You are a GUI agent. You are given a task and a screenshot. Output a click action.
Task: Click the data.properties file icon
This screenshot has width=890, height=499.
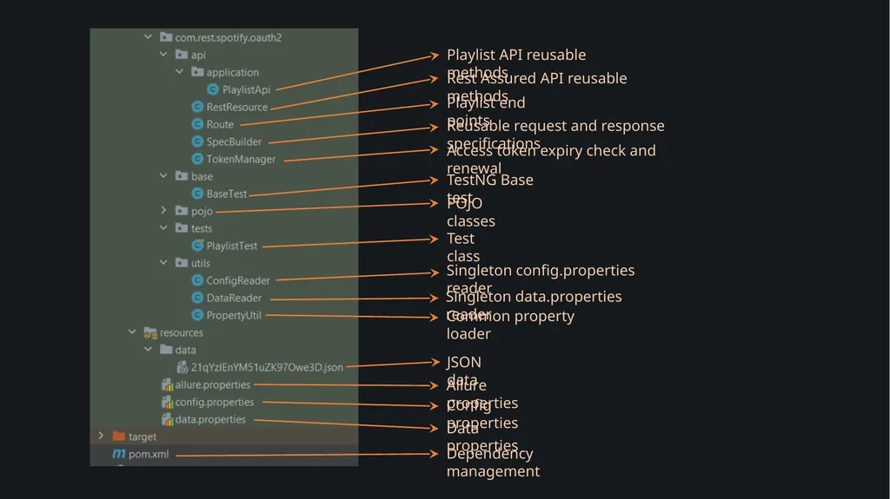pyautogui.click(x=167, y=420)
